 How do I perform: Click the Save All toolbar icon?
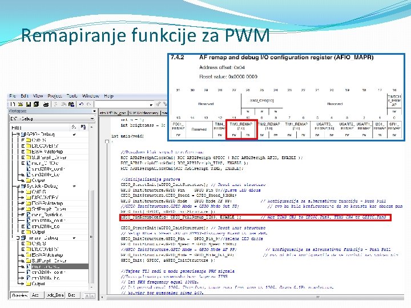(36, 104)
